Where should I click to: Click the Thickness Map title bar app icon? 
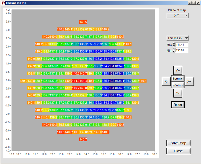click(3, 3)
